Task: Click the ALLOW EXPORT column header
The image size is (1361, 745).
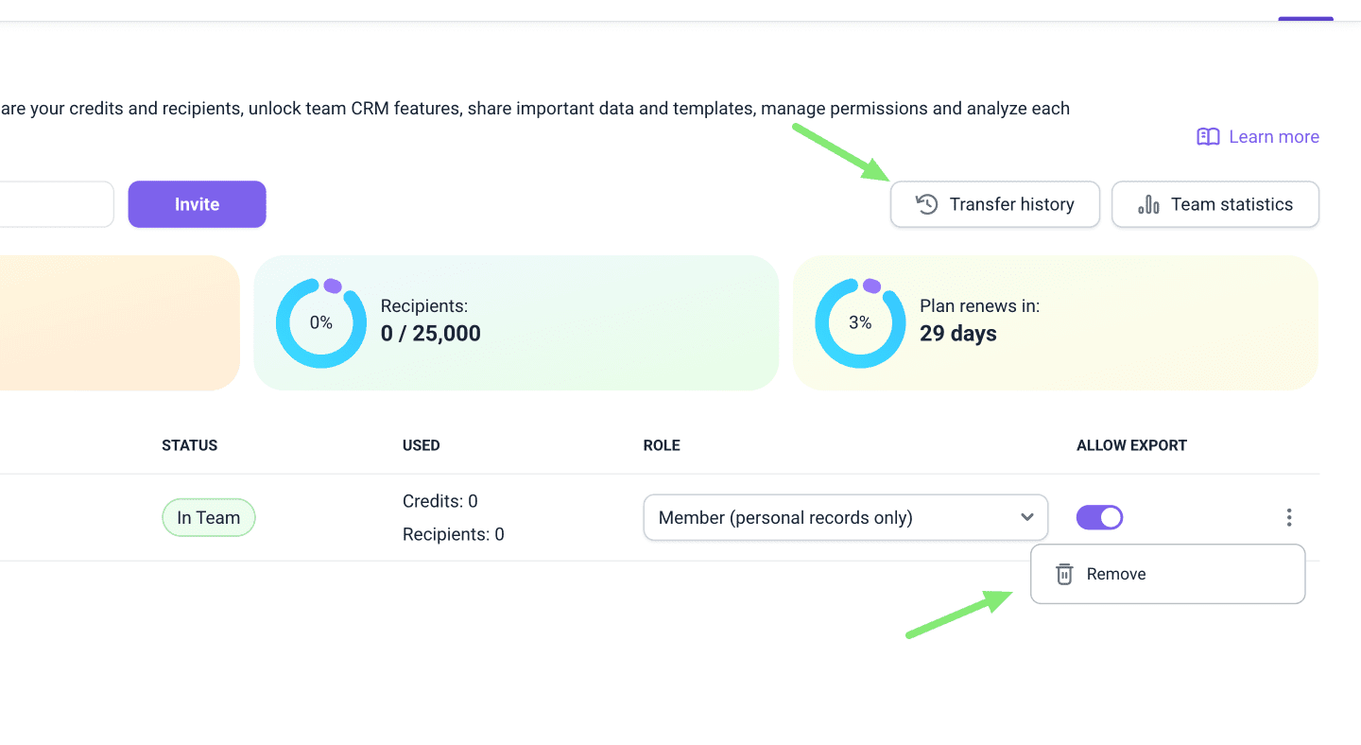Action: click(1131, 445)
